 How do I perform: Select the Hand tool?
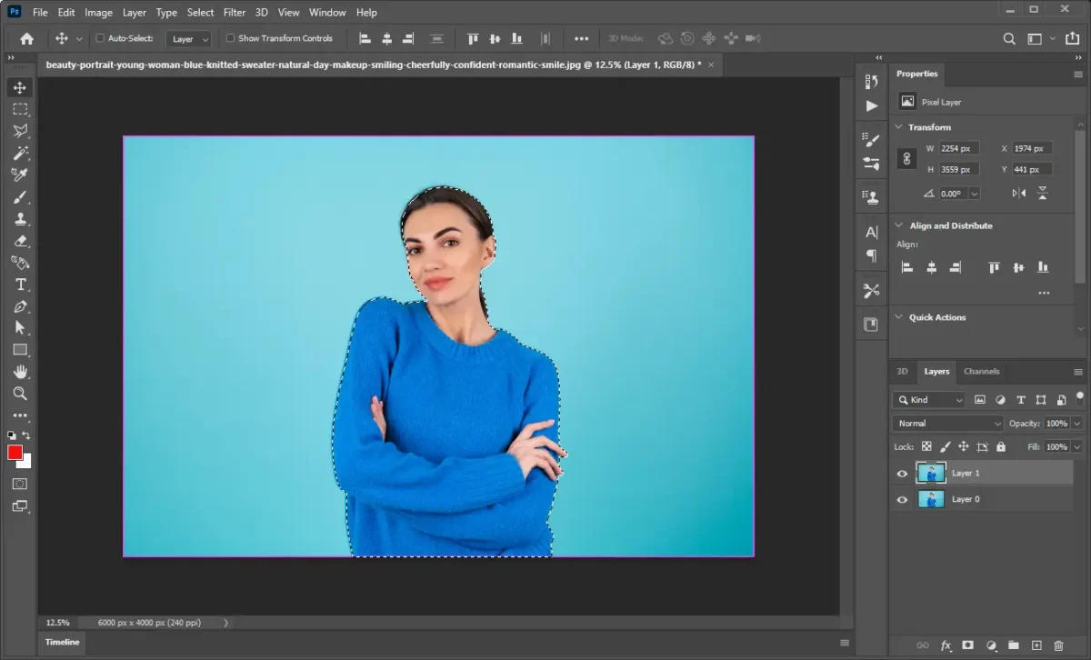20,372
